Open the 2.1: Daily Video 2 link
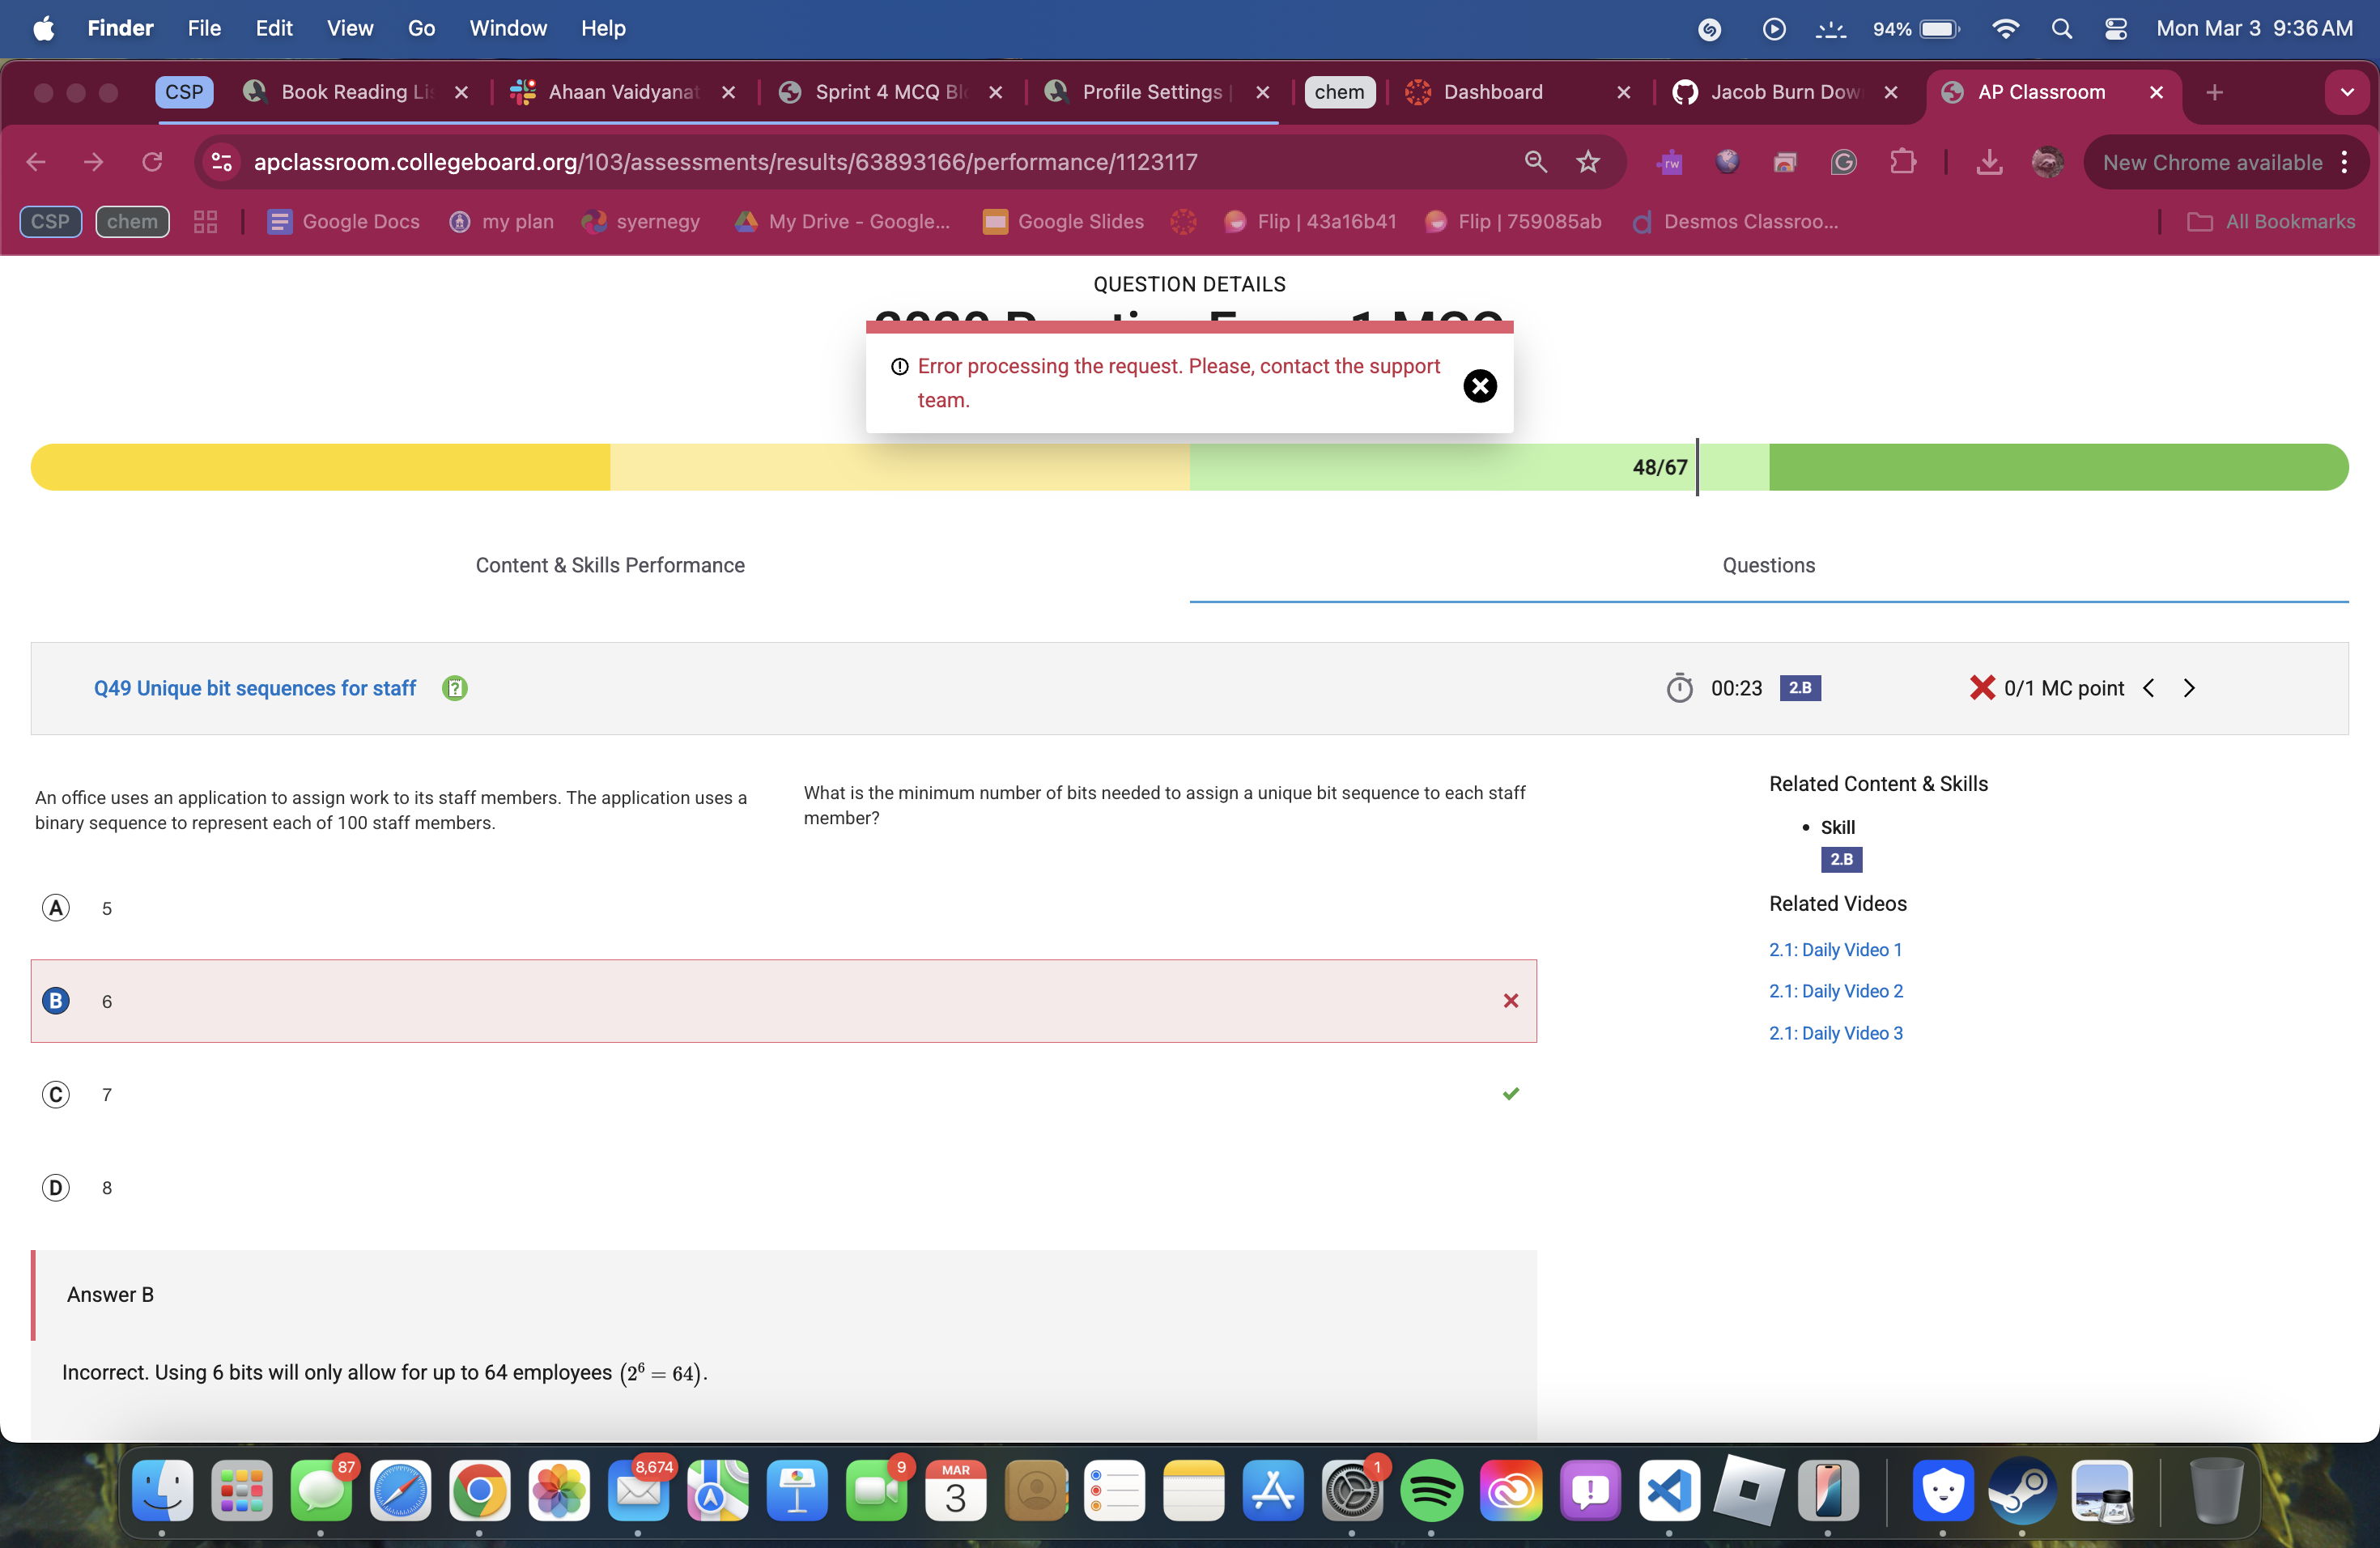 click(1835, 991)
